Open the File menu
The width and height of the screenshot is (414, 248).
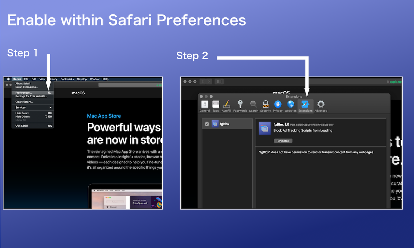coord(26,79)
